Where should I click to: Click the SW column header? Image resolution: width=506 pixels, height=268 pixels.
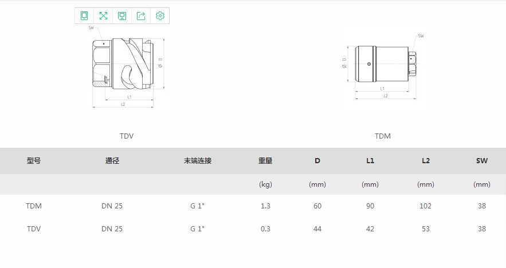coord(481,161)
